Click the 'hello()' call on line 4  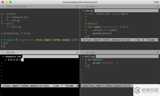pyautogui.click(x=92, y=24)
